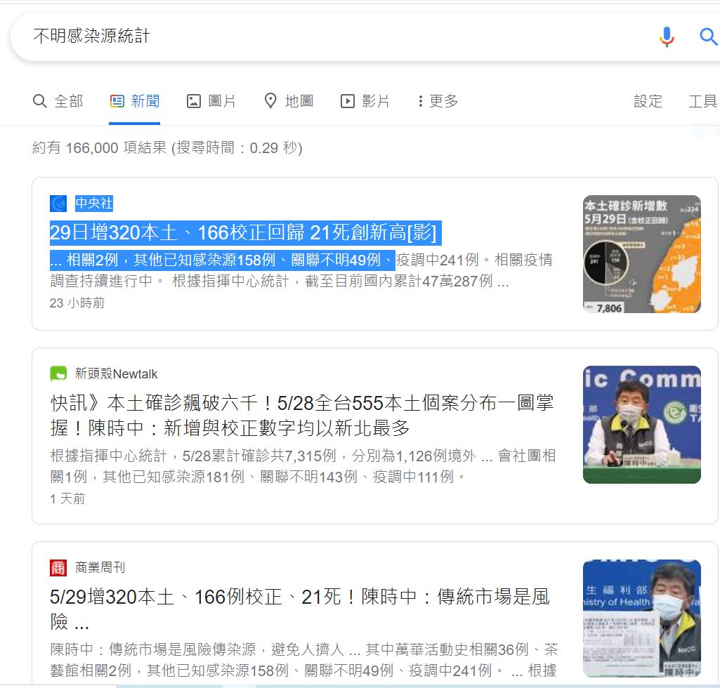Open the 影片 videos tab
Image resolution: width=720 pixels, height=688 pixels.
[365, 101]
